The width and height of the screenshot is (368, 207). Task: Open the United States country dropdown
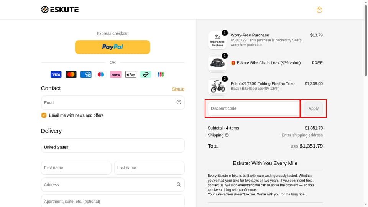click(113, 145)
